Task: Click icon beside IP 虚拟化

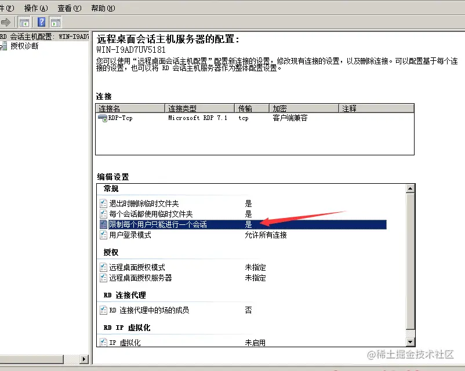Action: (x=103, y=343)
